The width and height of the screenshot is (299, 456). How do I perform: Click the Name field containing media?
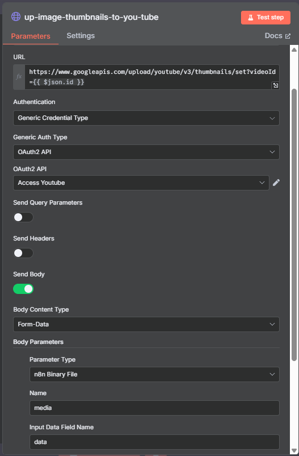click(x=155, y=408)
